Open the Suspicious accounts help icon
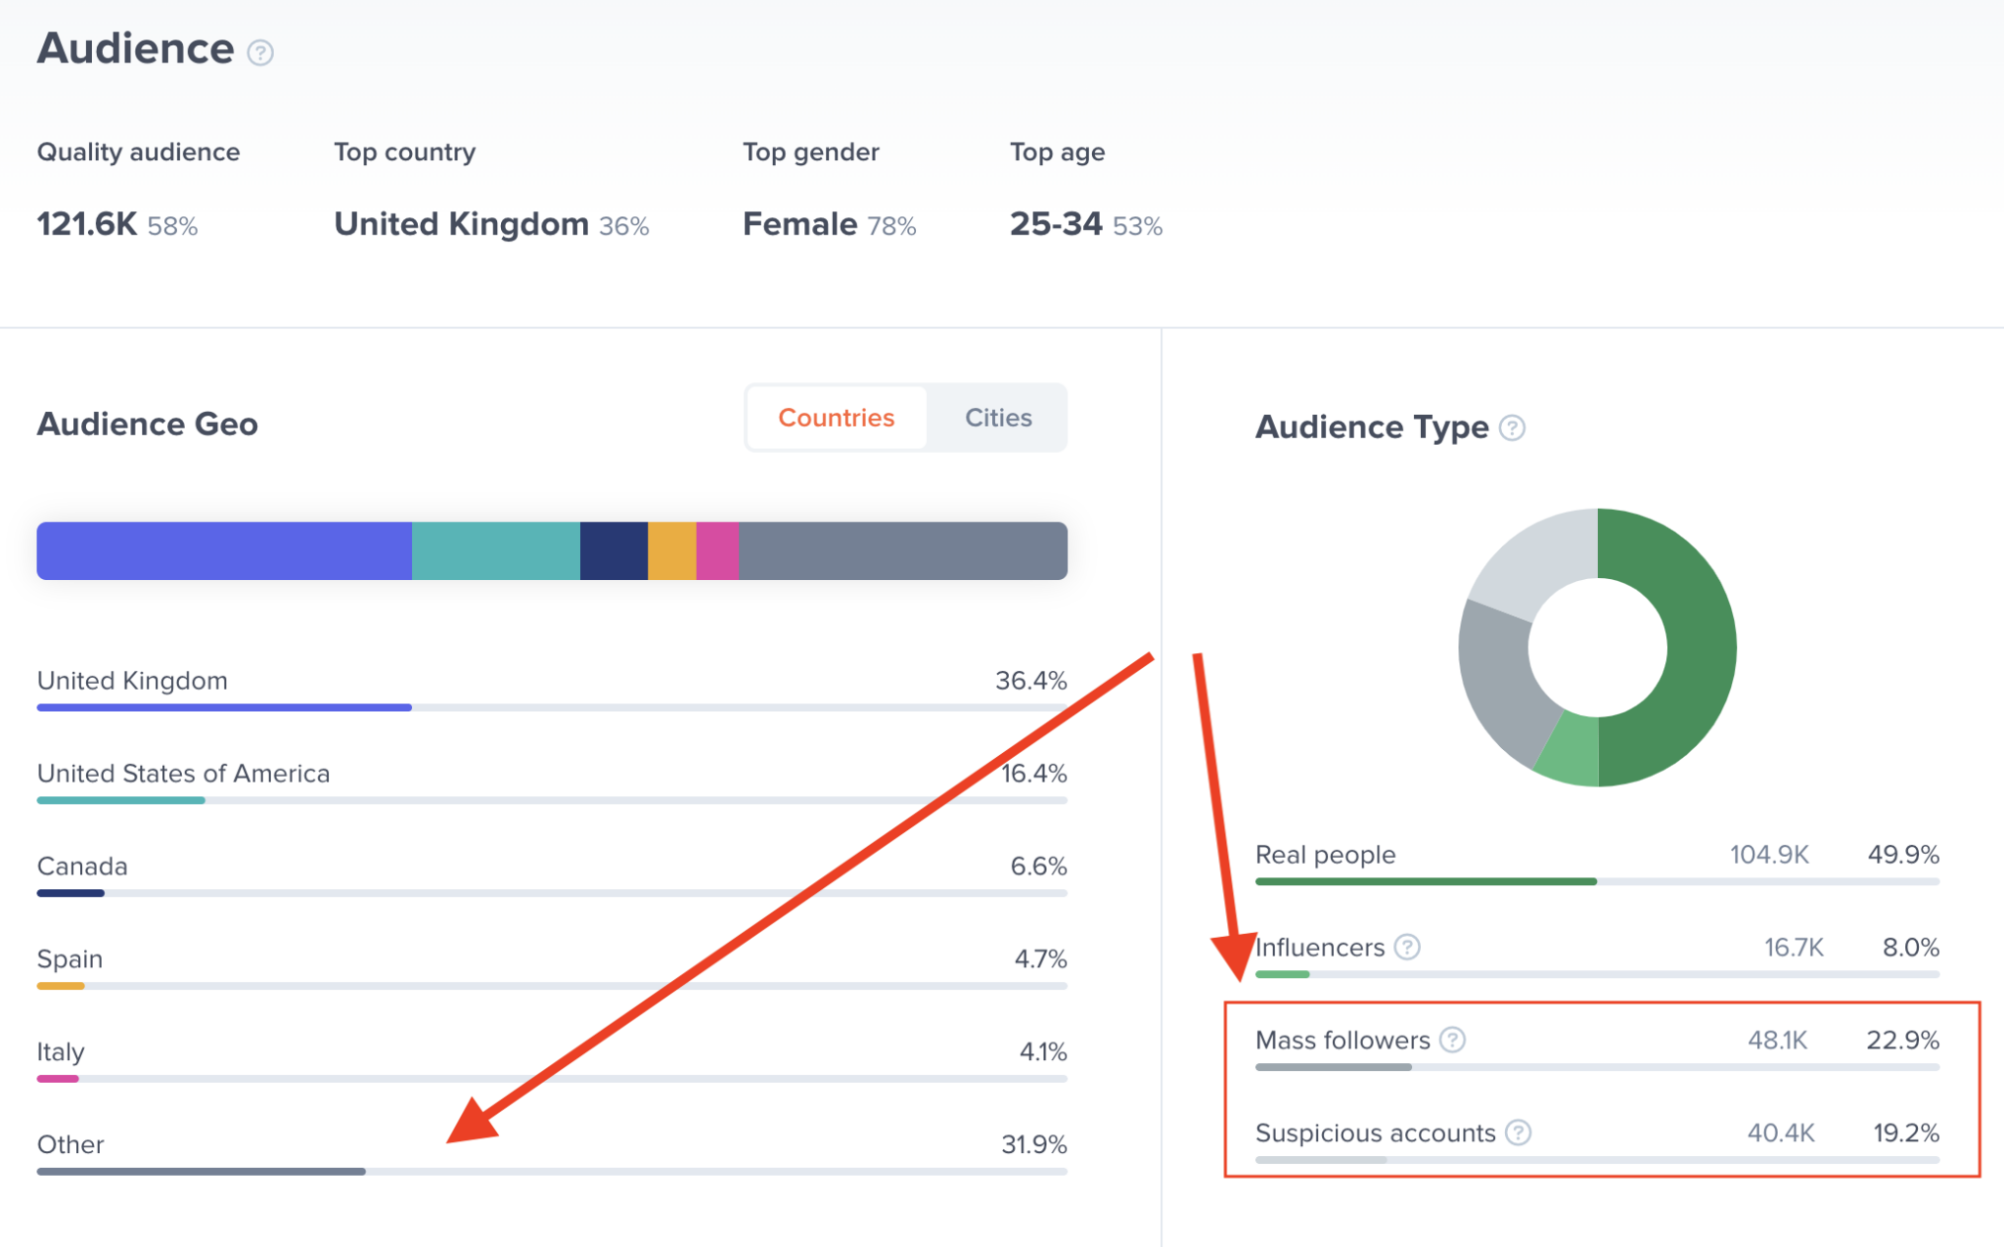This screenshot has height=1247, width=2004. pos(1518,1133)
